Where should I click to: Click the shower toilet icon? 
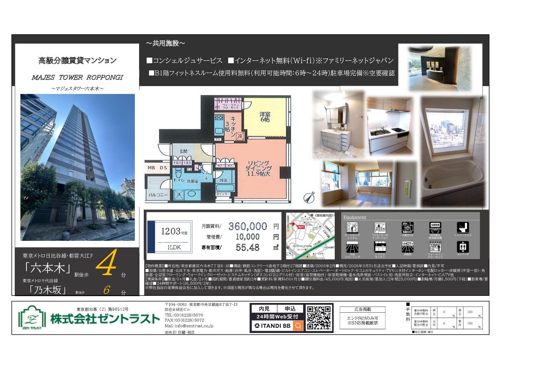point(463,228)
